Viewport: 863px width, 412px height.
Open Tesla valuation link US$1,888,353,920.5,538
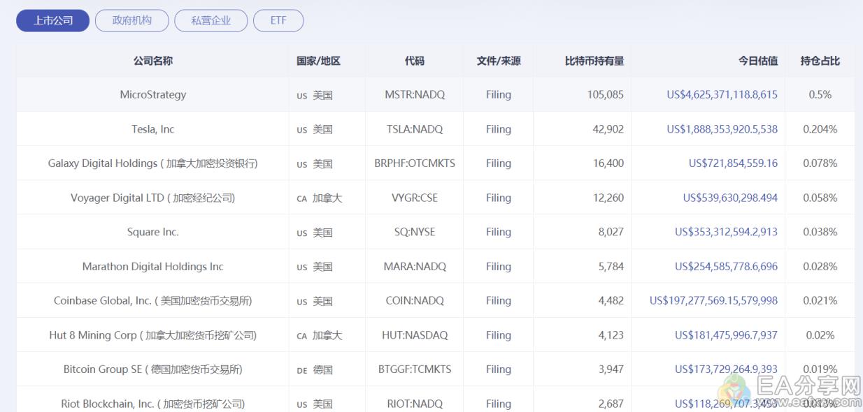point(722,129)
